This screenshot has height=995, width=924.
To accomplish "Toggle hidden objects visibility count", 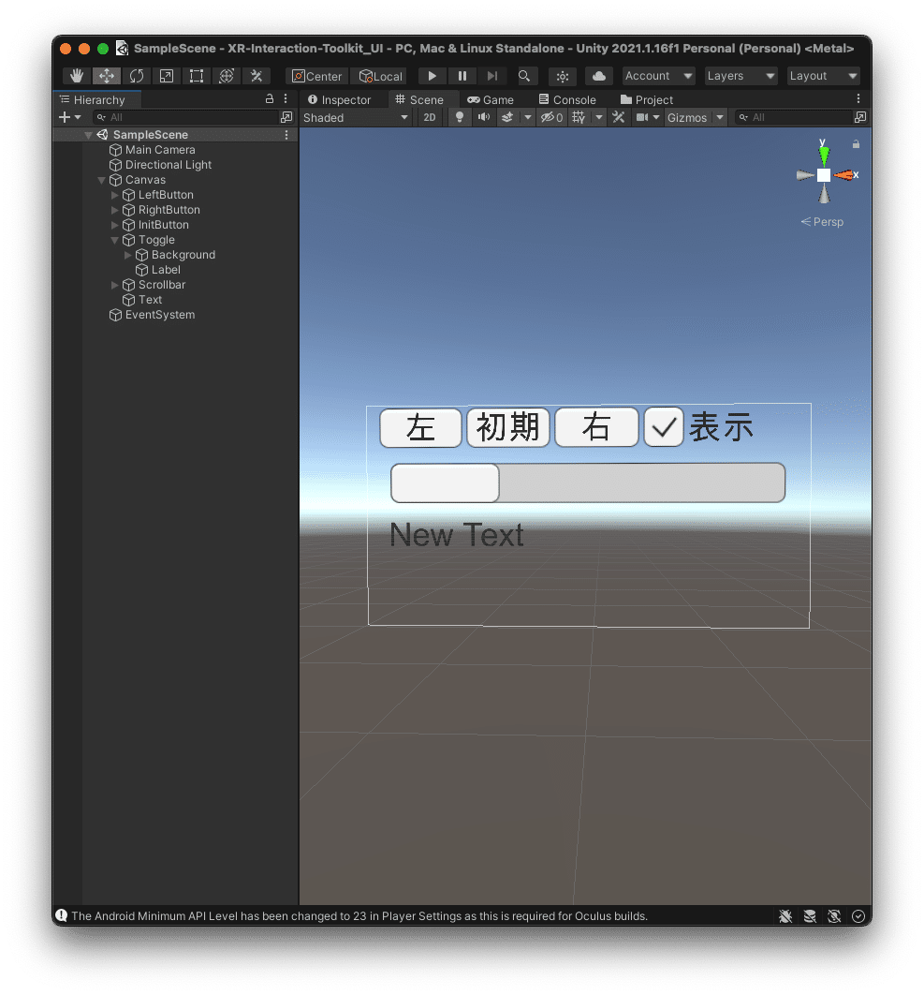I will [551, 117].
